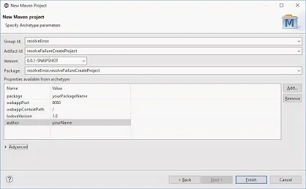This screenshot has width=306, height=189.
Task: Click the Maven M wizard icon
Action: point(290,21)
